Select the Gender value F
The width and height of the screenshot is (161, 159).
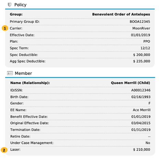point(149,103)
